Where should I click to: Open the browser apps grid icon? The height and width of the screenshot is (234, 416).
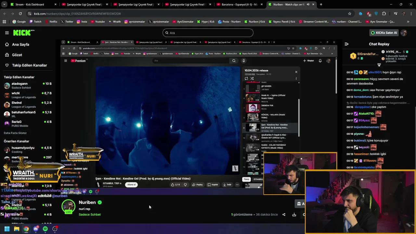[4, 22]
